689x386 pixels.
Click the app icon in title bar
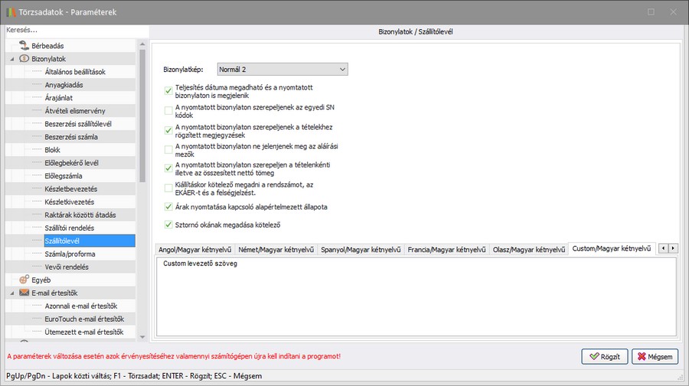(x=10, y=12)
